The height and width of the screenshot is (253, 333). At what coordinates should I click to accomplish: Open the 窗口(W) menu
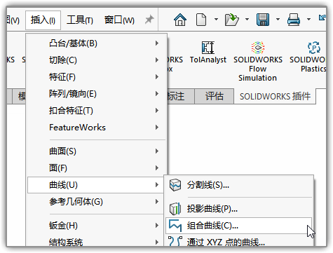click(x=119, y=20)
